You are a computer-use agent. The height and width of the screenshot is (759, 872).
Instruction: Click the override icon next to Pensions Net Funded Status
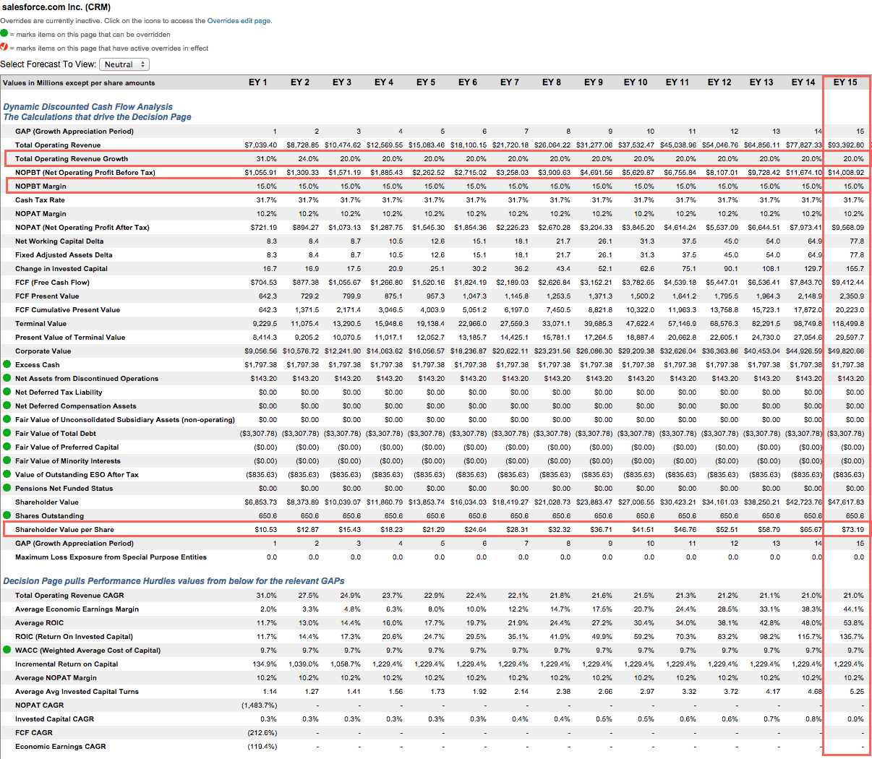point(7,488)
